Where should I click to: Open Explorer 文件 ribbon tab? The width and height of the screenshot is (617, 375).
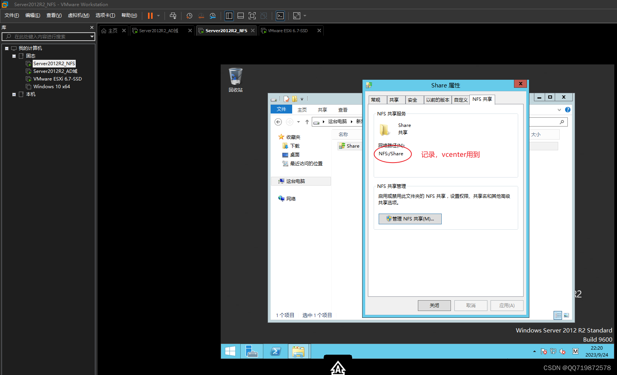pyautogui.click(x=281, y=109)
